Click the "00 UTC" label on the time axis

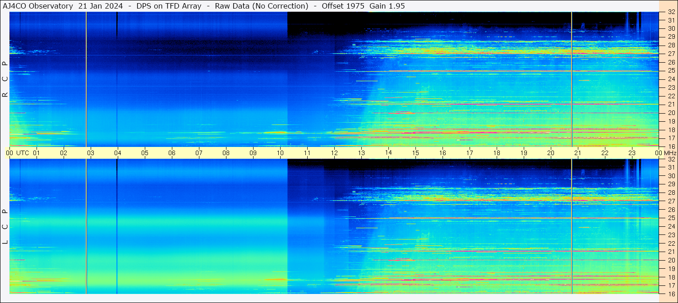[x=18, y=153]
